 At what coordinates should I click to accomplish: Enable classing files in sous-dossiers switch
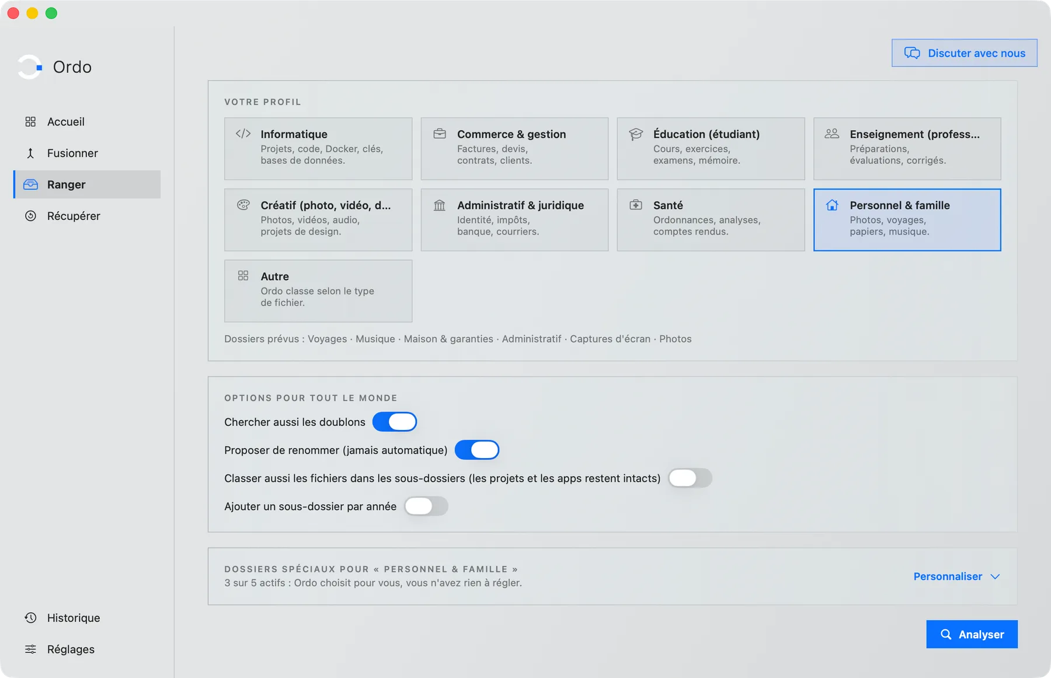point(690,478)
